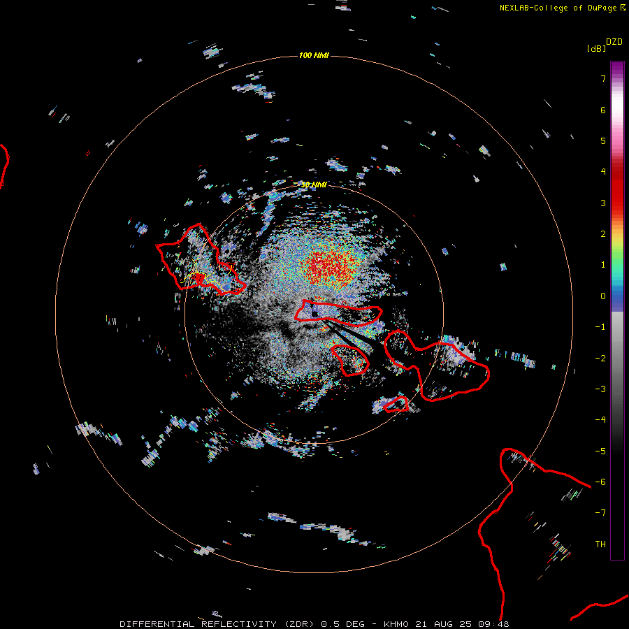629x629 pixels.
Task: Click the 4 dB scale value
Action: (x=603, y=172)
